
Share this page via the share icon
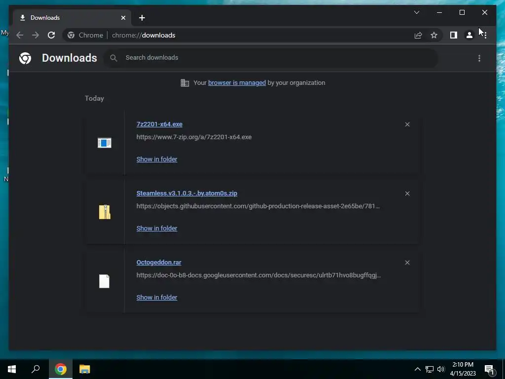pyautogui.click(x=418, y=35)
